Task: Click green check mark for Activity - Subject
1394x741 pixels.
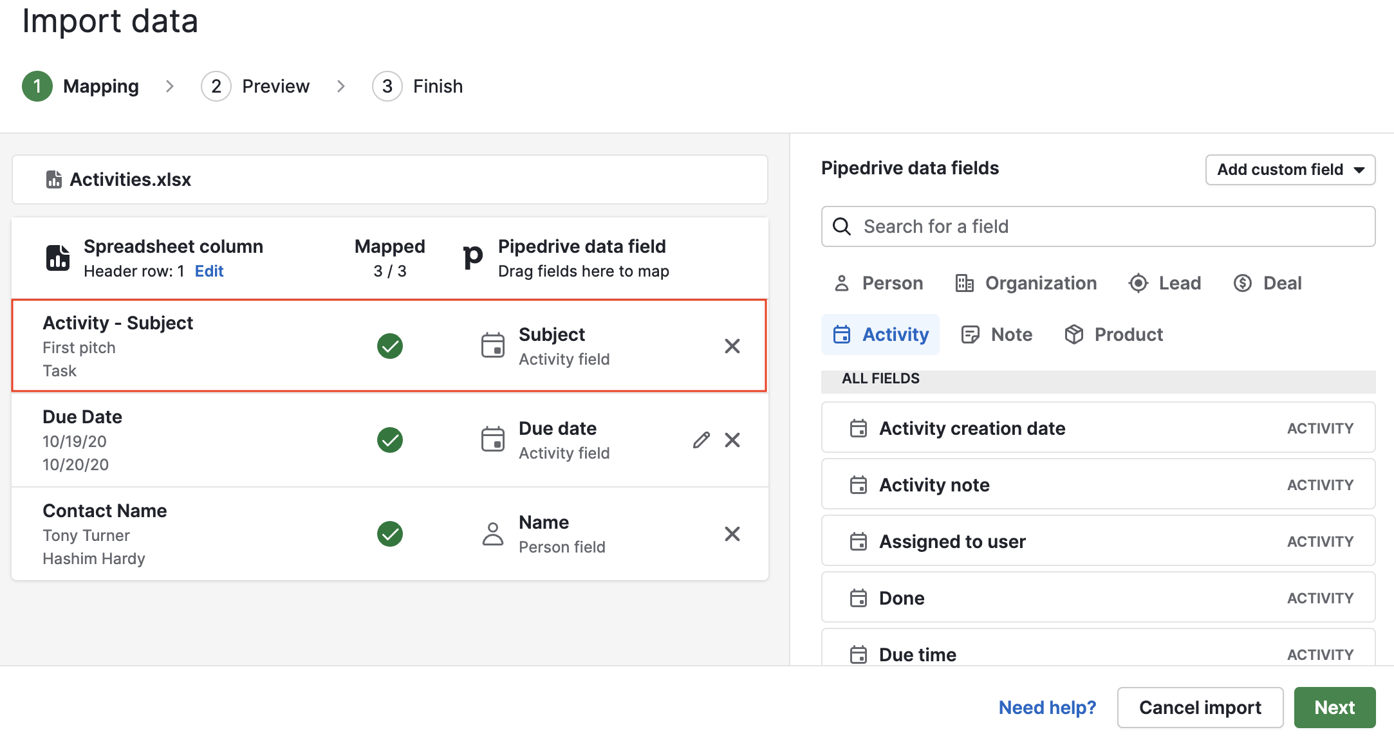Action: click(x=390, y=346)
